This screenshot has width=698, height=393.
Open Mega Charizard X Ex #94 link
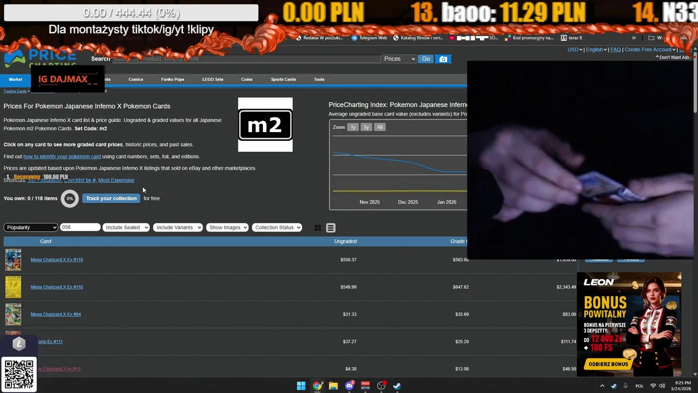click(56, 314)
